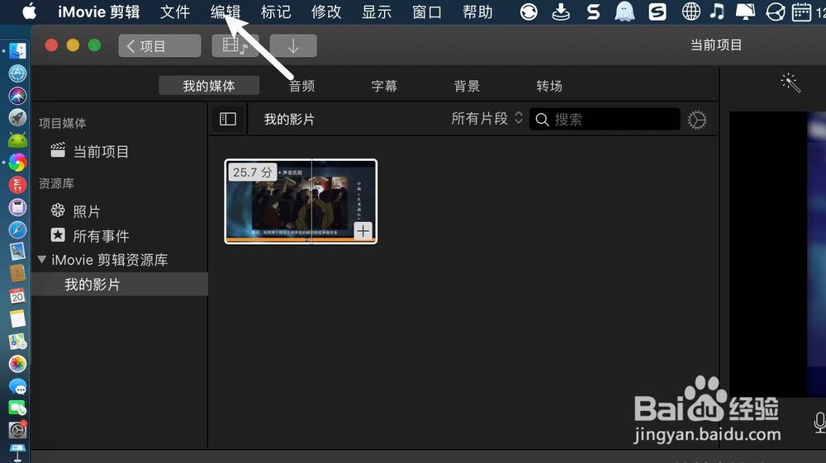Open Launchpad rocket icon in the Dock
Screen dimensions: 826x463
(x=17, y=118)
